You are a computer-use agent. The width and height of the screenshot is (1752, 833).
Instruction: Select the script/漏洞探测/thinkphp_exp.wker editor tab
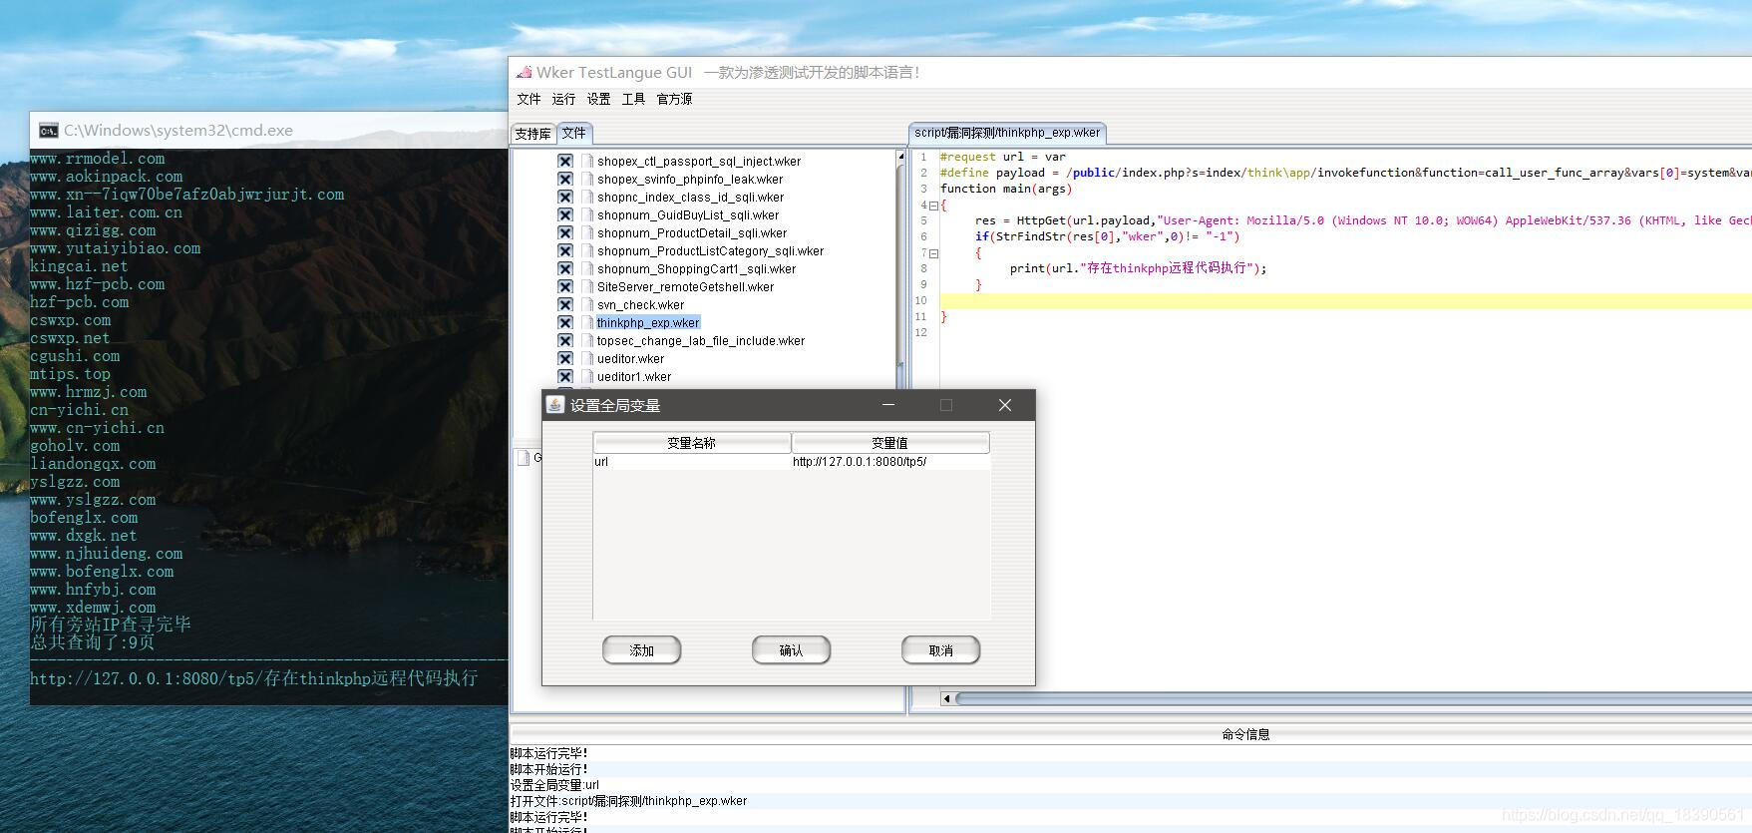(1007, 133)
